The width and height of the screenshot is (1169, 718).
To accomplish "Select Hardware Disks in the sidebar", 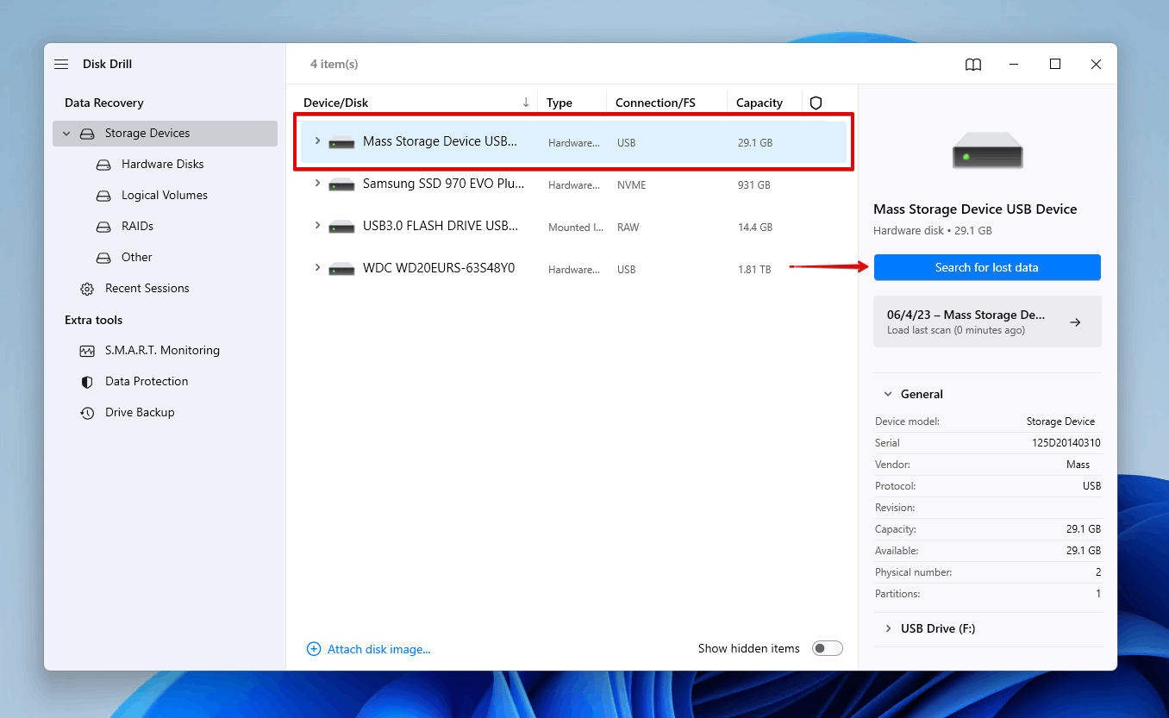I will pos(162,165).
